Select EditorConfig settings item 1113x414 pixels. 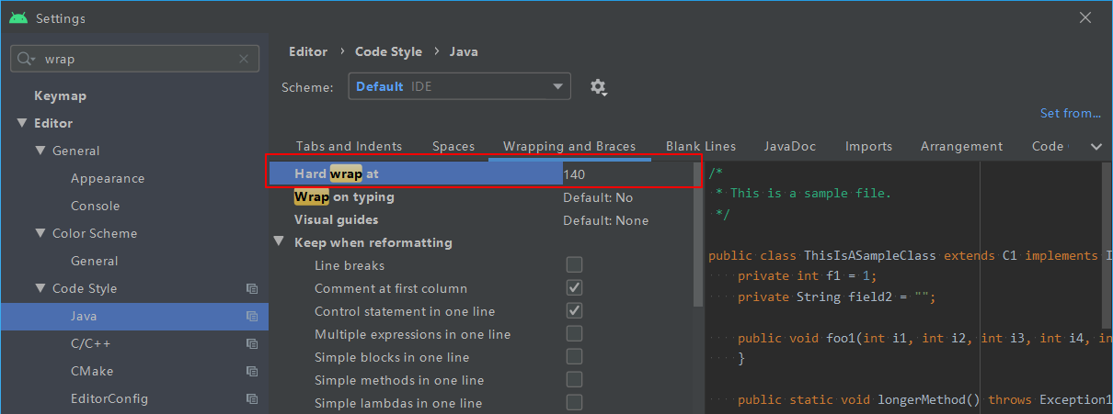[109, 398]
